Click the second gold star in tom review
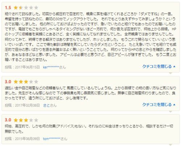Image resolution: width=181 pixels, height=146 pixels. 21,120
